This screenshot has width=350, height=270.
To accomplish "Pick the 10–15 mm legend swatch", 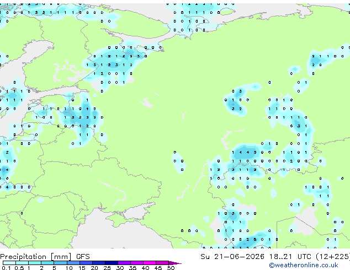I will 73,263.
